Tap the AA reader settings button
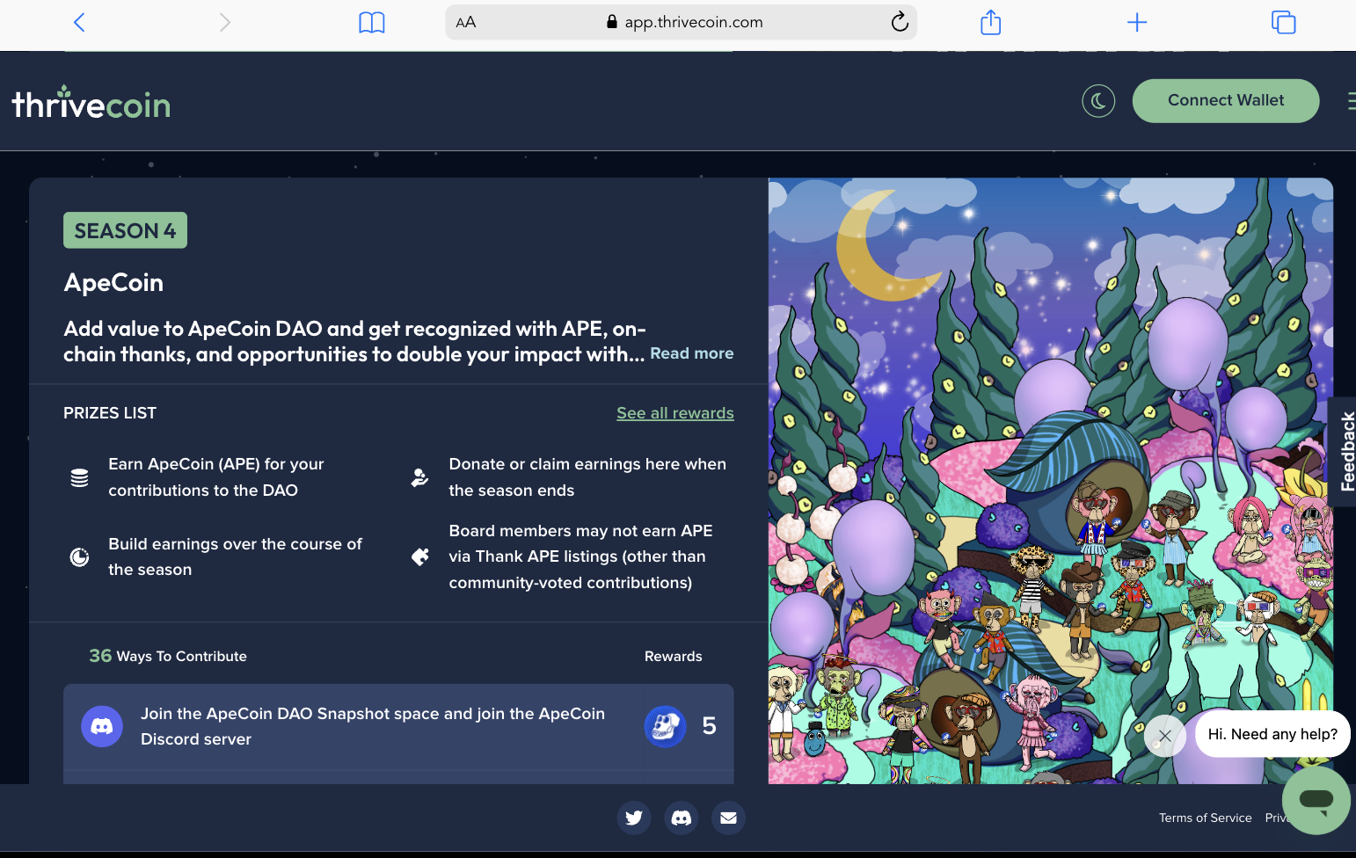Screen dimensions: 1356x858 click(x=466, y=22)
